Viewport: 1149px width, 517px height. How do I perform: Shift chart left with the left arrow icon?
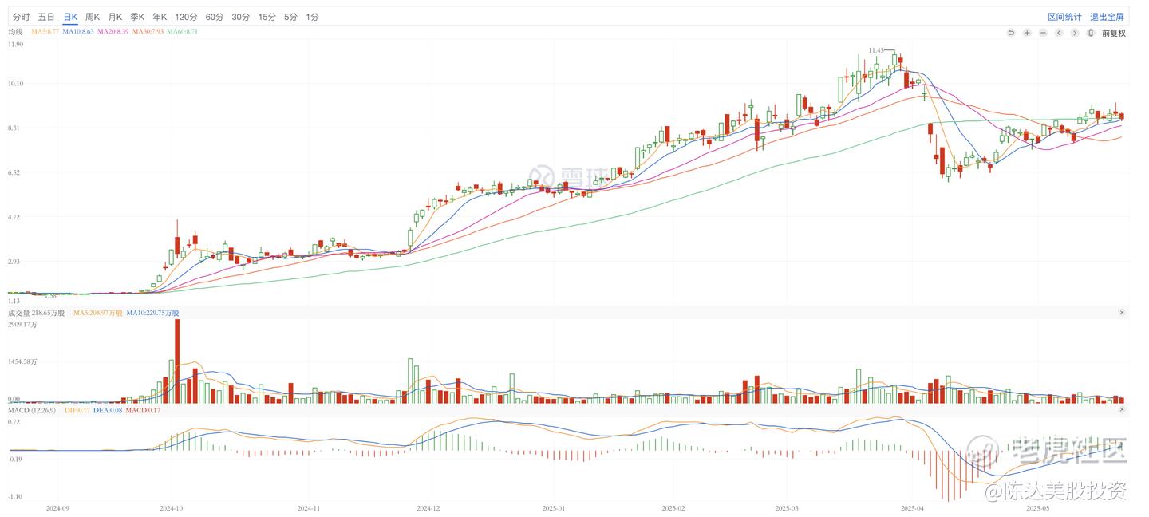[1059, 33]
